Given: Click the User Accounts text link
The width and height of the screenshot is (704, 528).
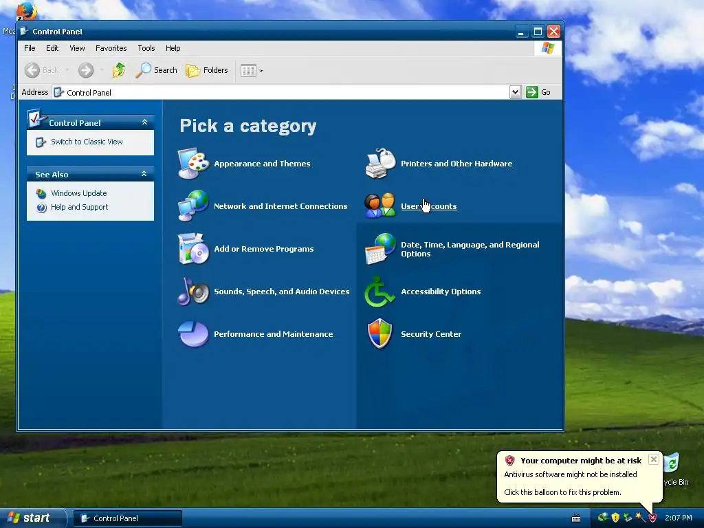Looking at the screenshot, I should pos(429,206).
